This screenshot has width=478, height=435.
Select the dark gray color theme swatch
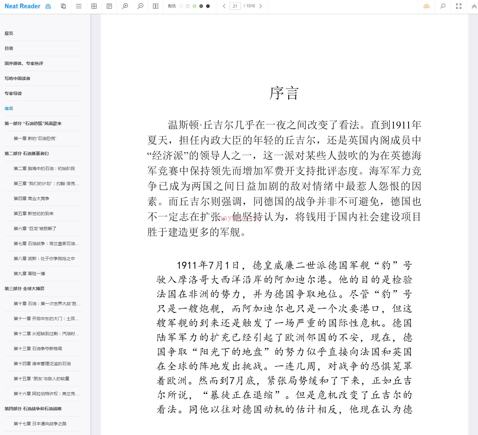point(201,6)
